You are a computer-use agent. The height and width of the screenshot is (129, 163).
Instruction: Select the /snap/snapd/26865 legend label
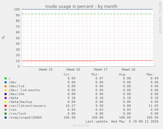[25, 118]
